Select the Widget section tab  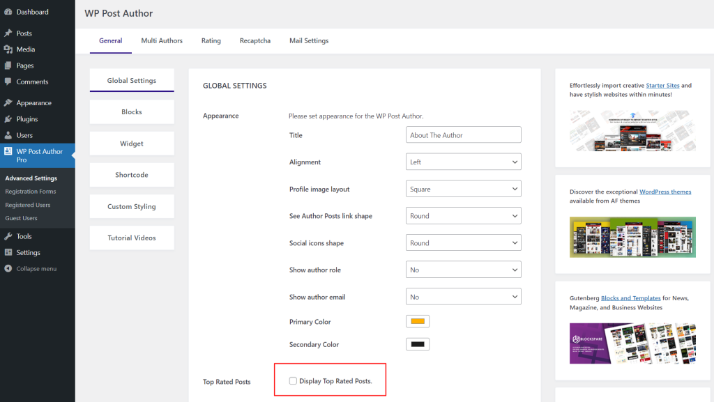point(132,144)
